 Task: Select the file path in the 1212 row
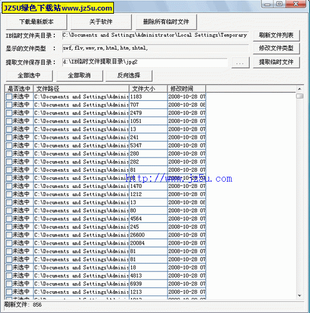click(81, 194)
